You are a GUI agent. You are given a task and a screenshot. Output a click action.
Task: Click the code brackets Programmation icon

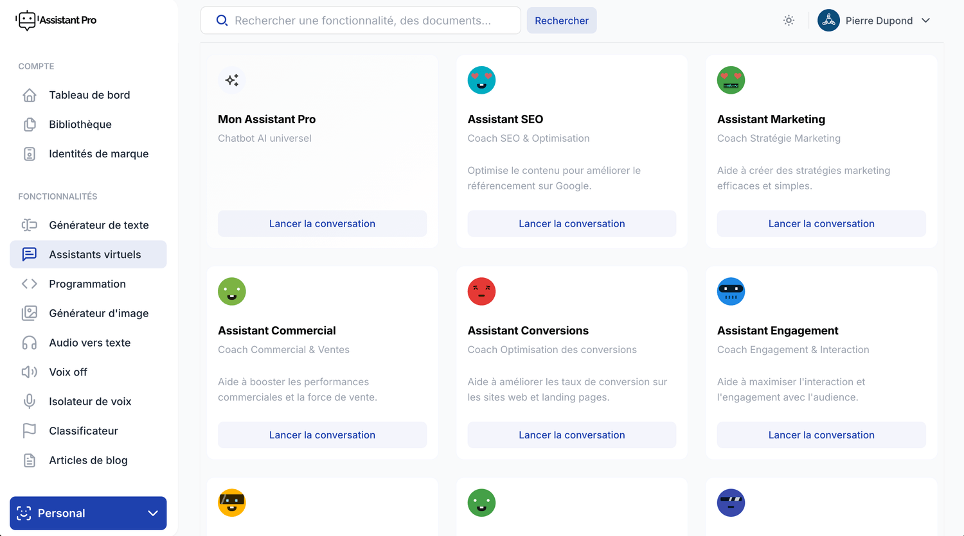[x=30, y=284]
